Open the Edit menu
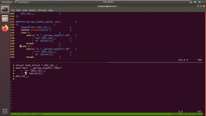206x116 pixels. point(18,10)
